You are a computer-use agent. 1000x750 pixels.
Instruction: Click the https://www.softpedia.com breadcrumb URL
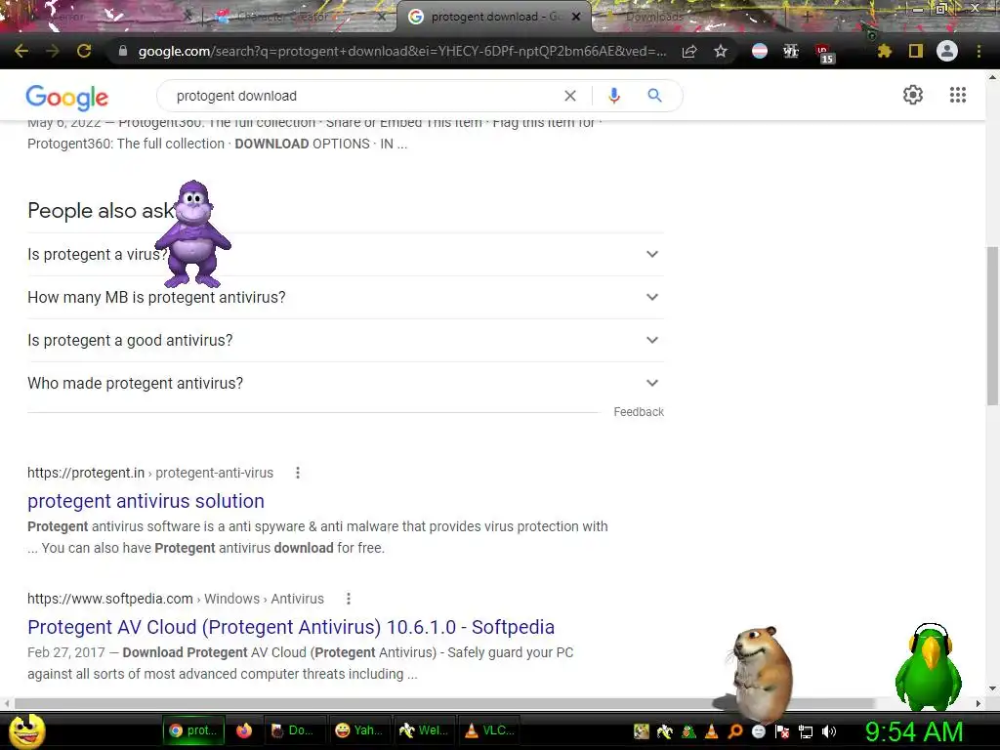coord(109,599)
